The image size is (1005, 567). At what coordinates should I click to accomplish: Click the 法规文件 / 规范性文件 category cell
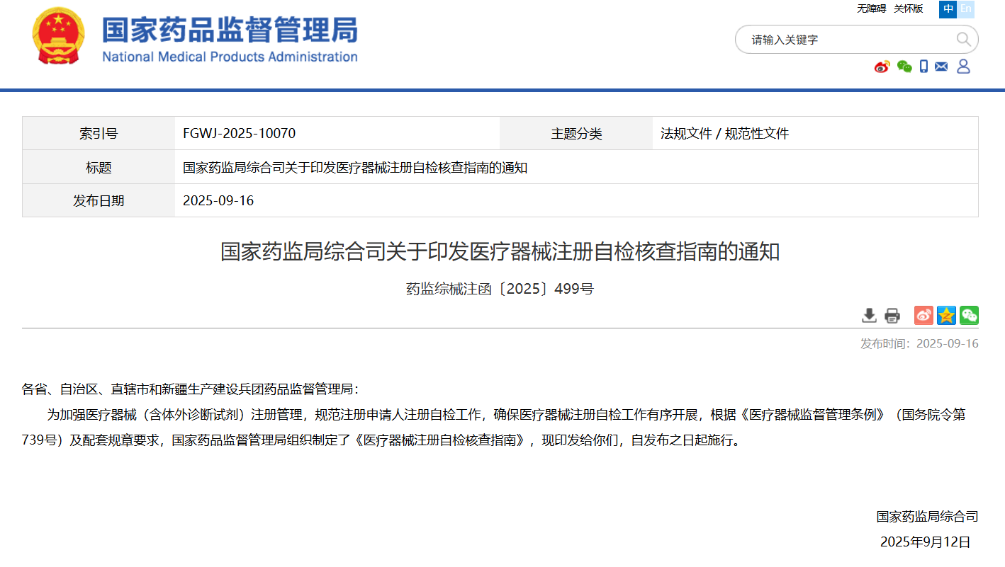click(724, 134)
